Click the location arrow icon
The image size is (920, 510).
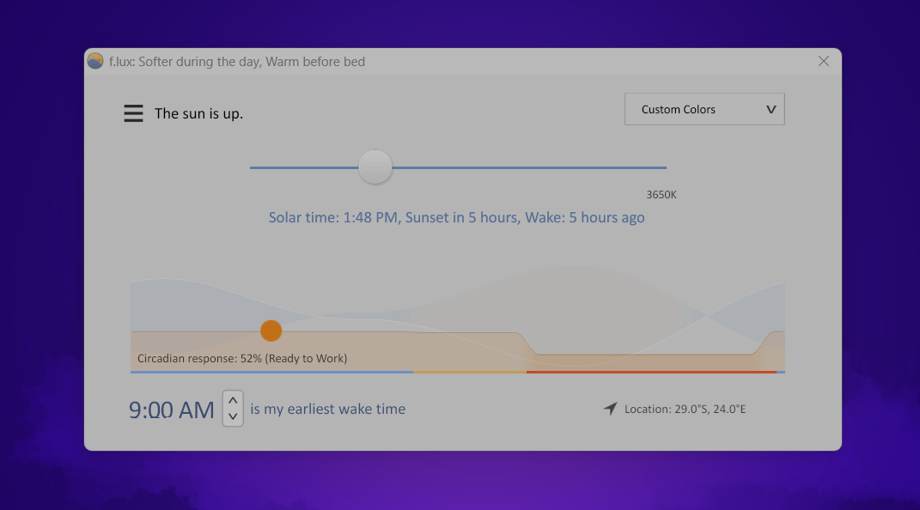[x=610, y=409]
